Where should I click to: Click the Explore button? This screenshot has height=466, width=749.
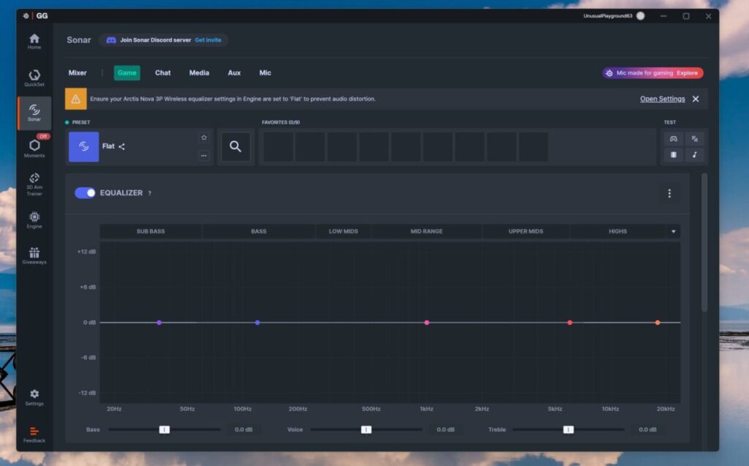[687, 73]
